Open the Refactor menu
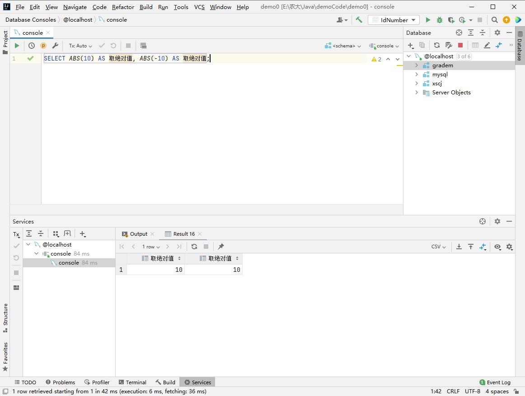The image size is (525, 396). pos(123,7)
